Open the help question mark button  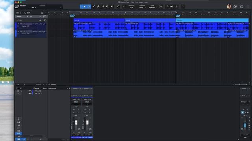point(183,7)
